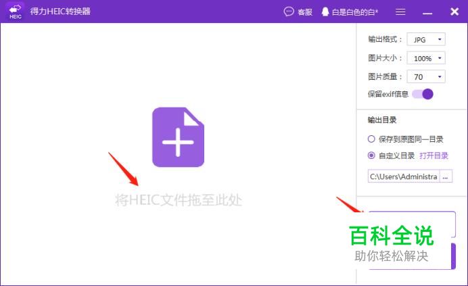Screen dimensions: 468x286
Task: Click the HEIC app logo icon
Action: coord(16,11)
